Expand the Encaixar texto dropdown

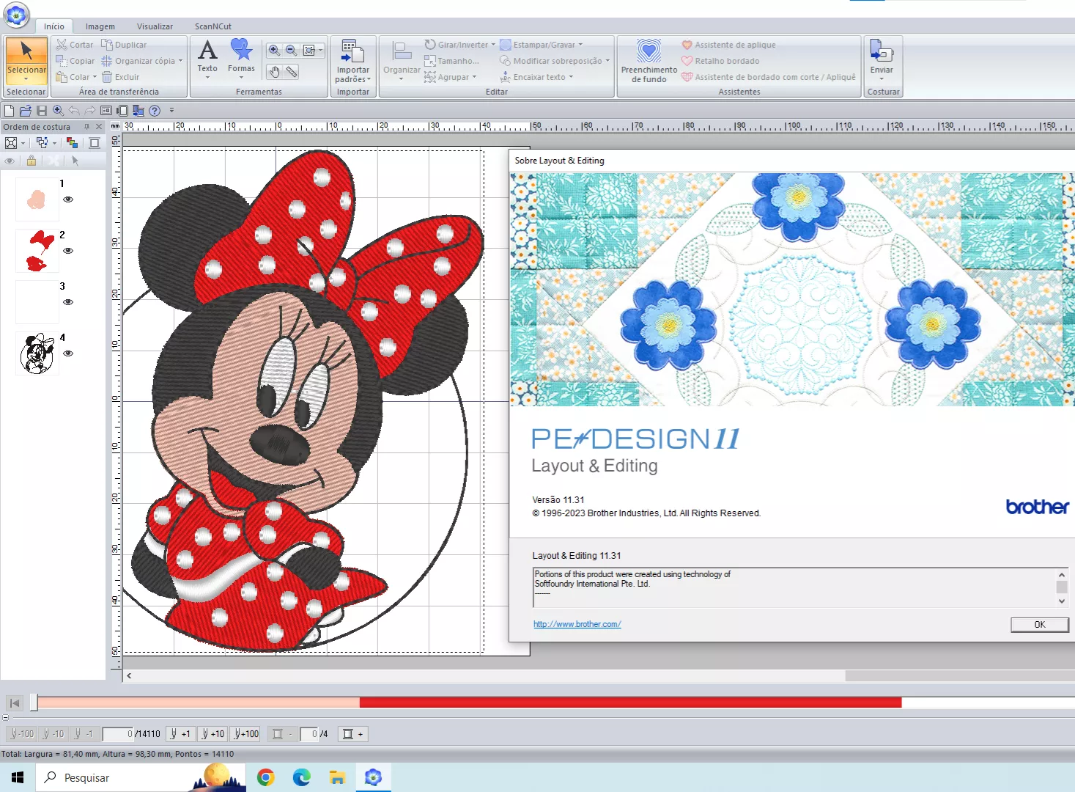(571, 77)
